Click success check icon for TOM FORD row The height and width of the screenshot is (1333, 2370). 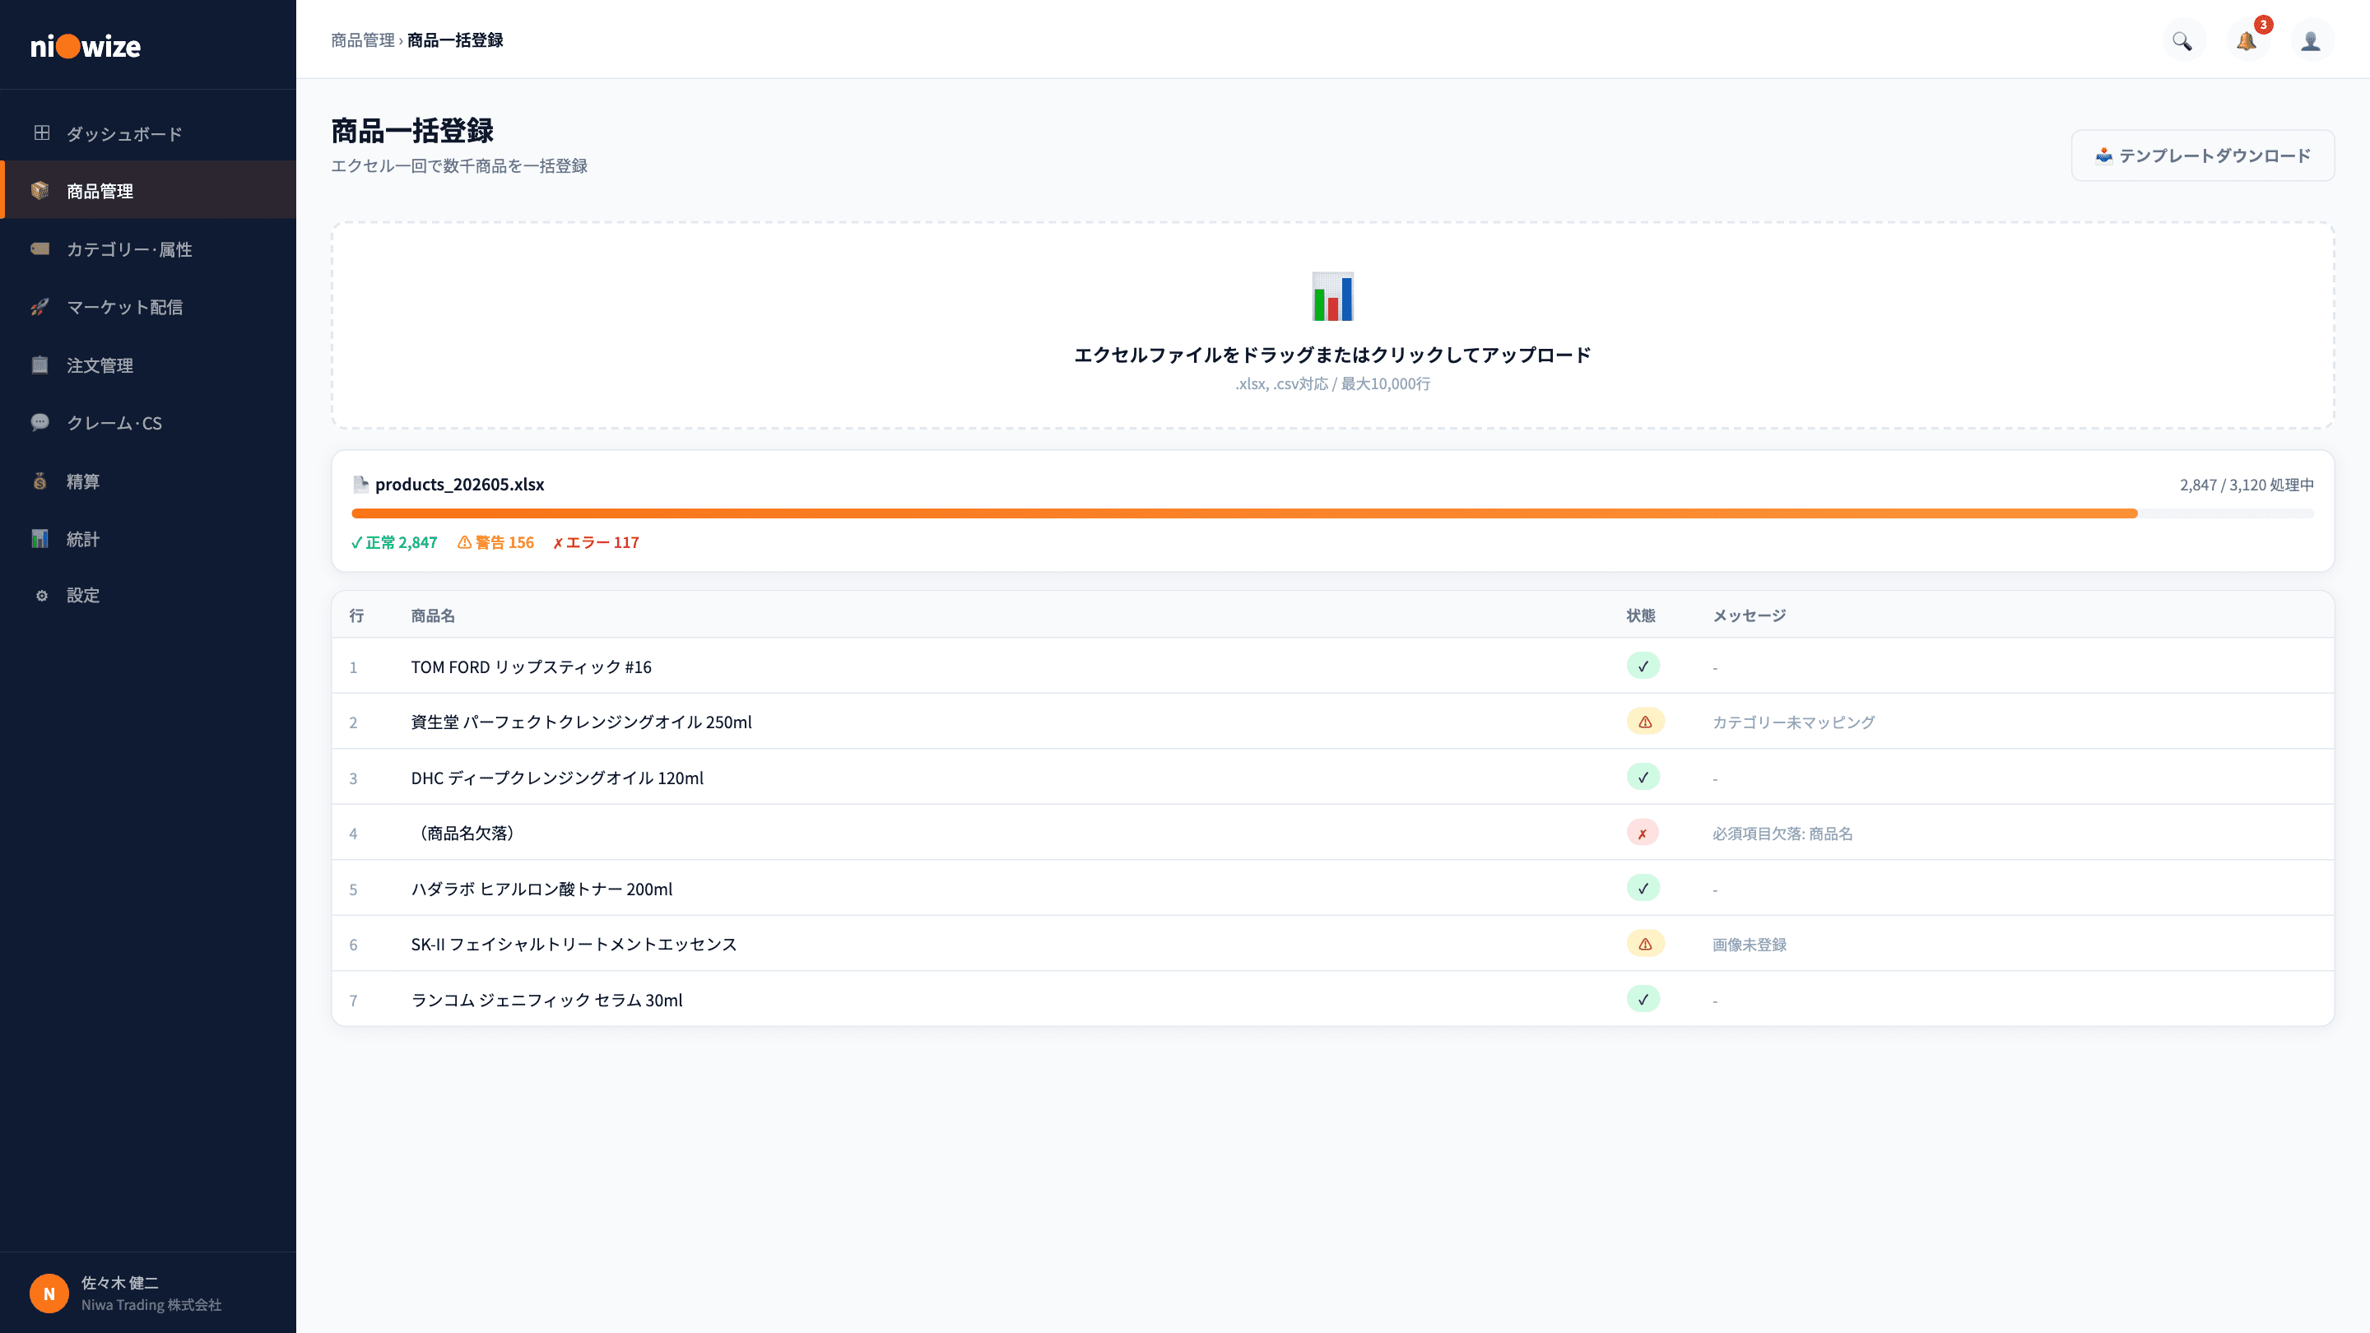1643,666
